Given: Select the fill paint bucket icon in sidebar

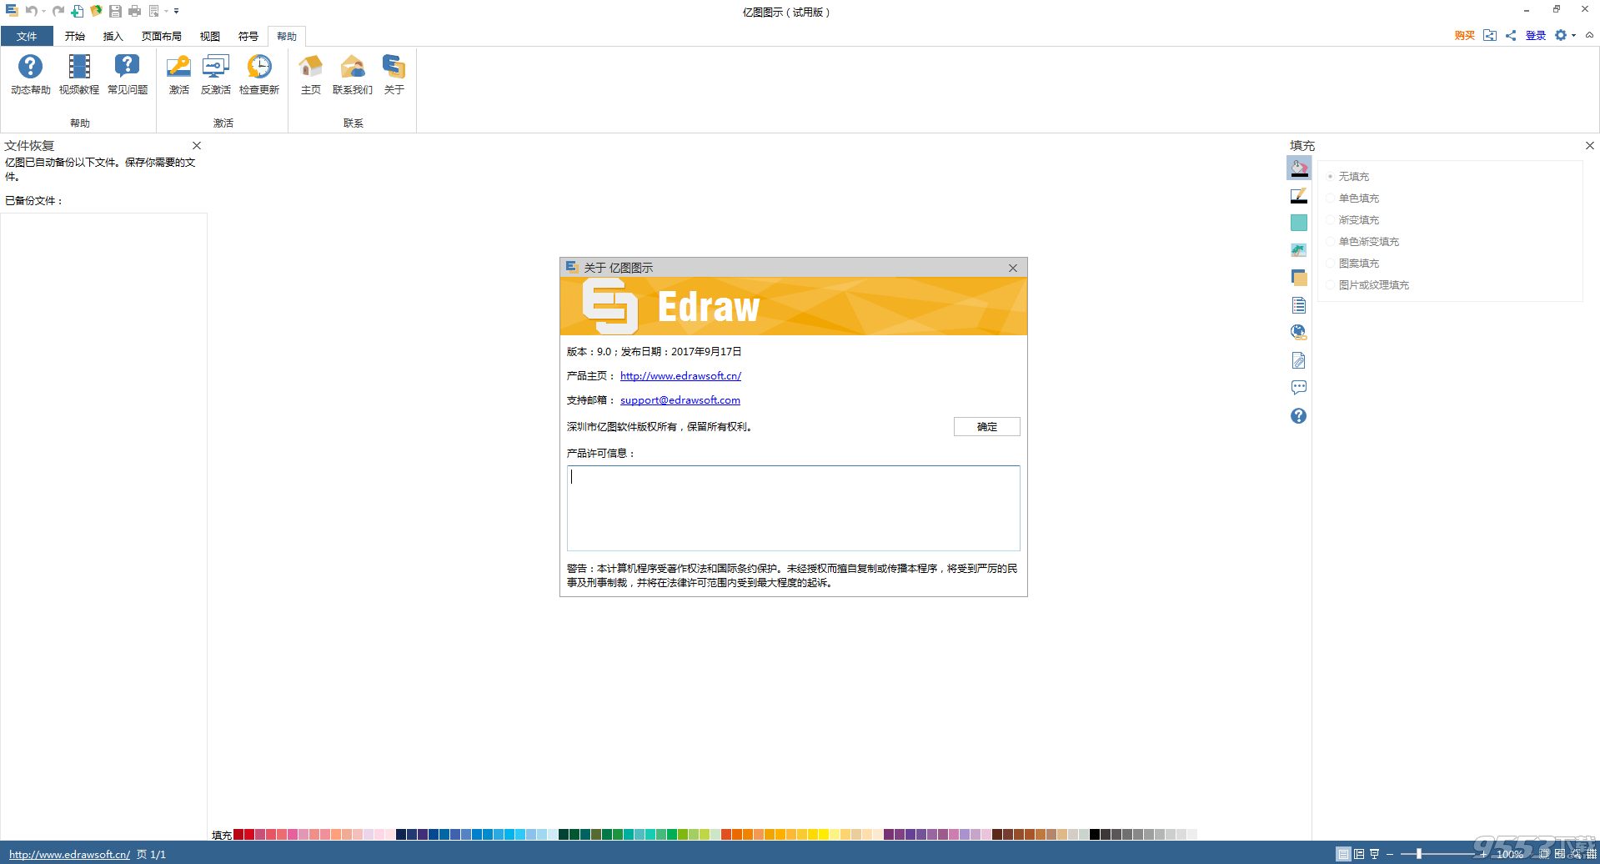Looking at the screenshot, I should coord(1299,168).
